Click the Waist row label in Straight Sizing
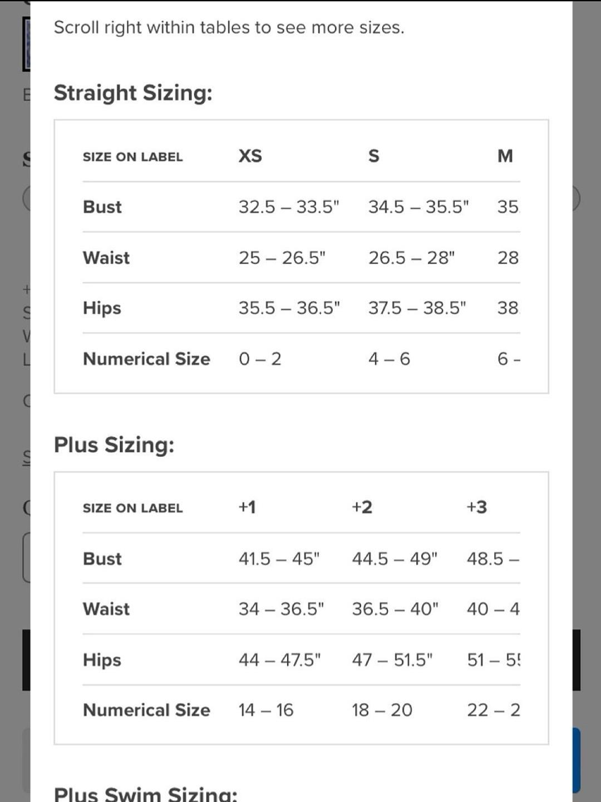The image size is (601, 802). 106,258
